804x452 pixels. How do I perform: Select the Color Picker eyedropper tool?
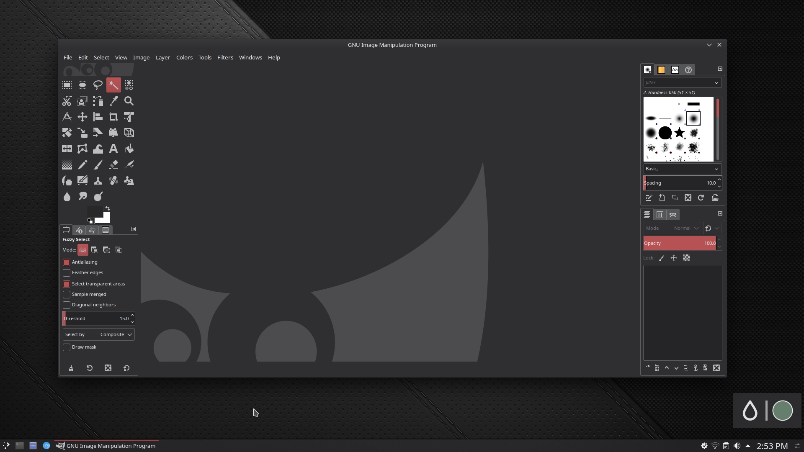pyautogui.click(x=113, y=101)
